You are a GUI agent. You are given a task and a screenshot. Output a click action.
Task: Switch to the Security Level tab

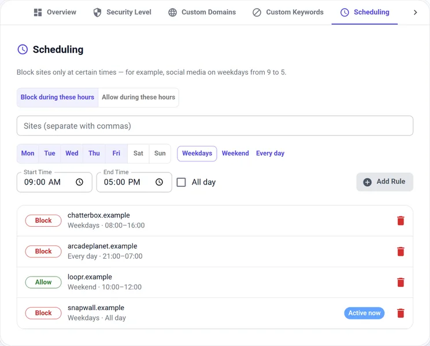tap(123, 12)
